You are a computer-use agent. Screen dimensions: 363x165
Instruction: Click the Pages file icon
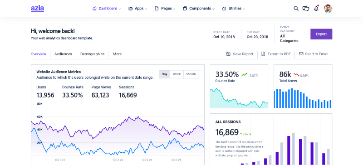click(x=157, y=9)
